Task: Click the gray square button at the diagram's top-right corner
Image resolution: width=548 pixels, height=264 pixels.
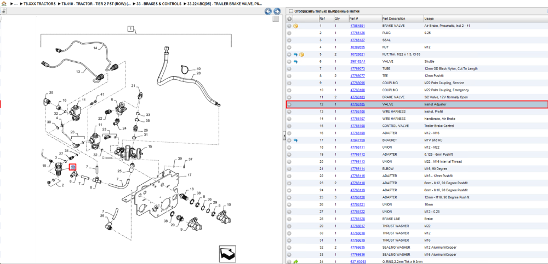Action: (276, 19)
